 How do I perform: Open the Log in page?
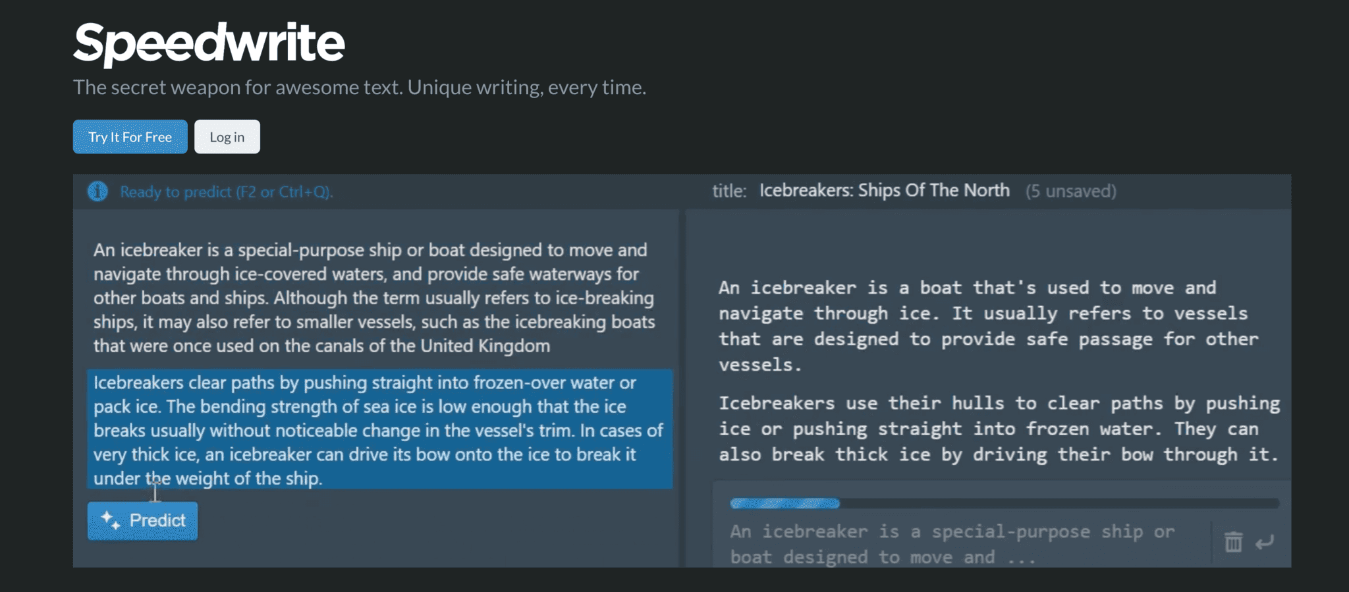(x=227, y=136)
